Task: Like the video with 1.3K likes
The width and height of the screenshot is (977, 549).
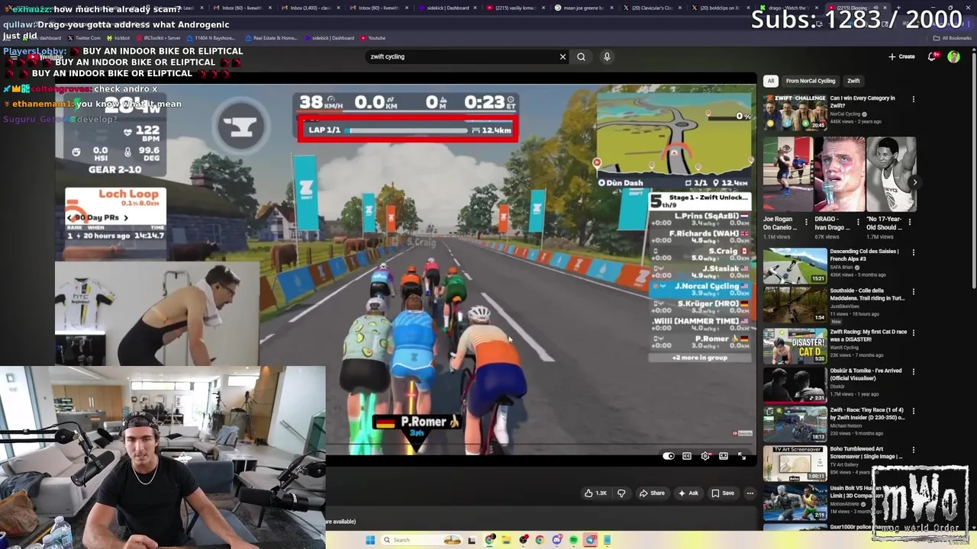Action: coord(595,493)
